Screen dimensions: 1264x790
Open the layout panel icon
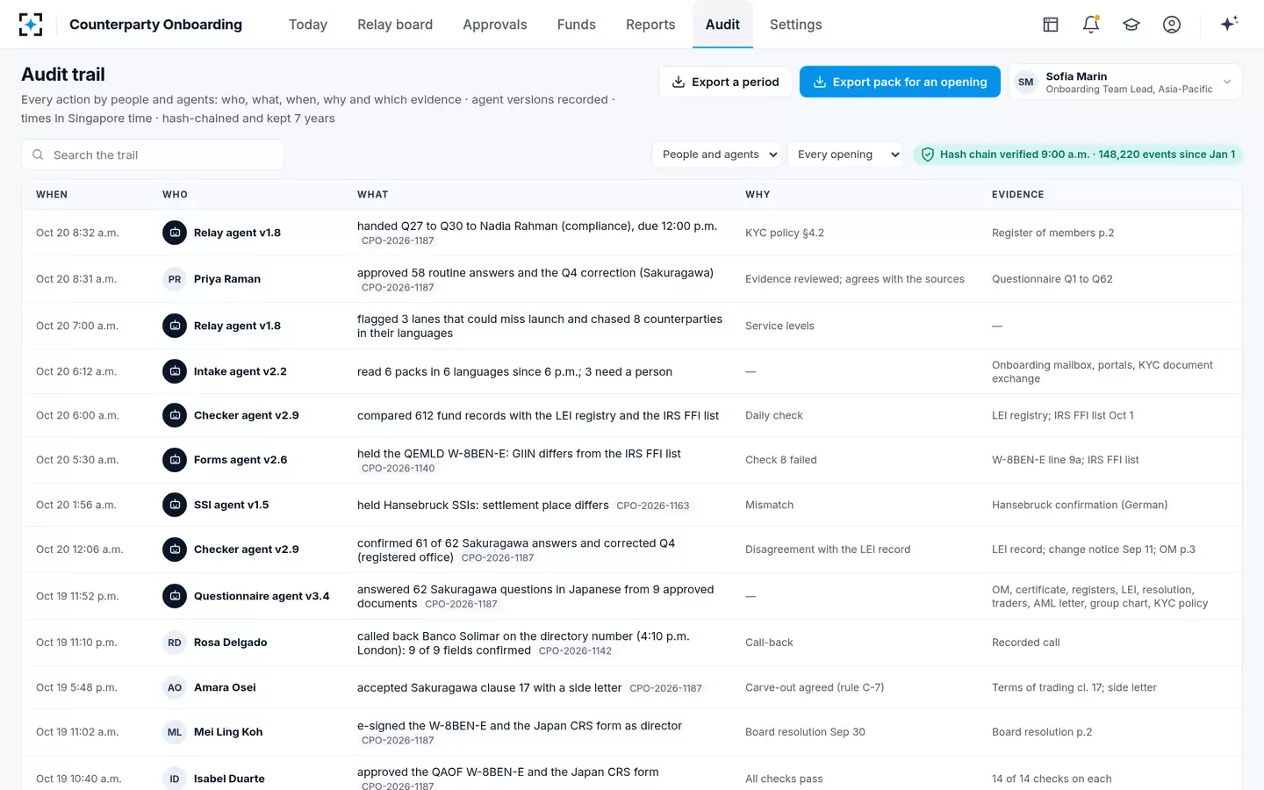point(1051,25)
